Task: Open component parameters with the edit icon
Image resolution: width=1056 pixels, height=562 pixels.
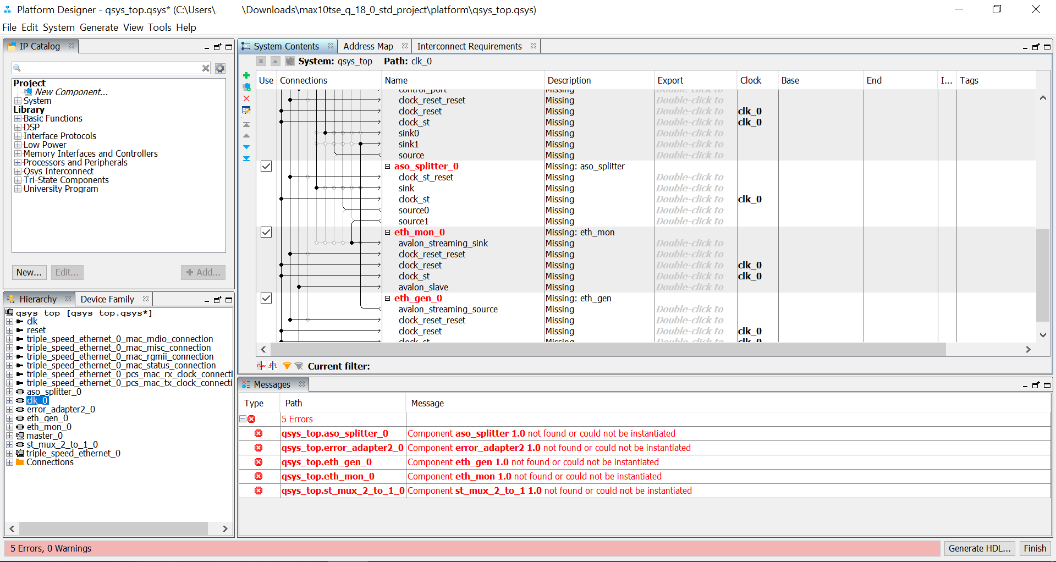Action: tap(246, 109)
